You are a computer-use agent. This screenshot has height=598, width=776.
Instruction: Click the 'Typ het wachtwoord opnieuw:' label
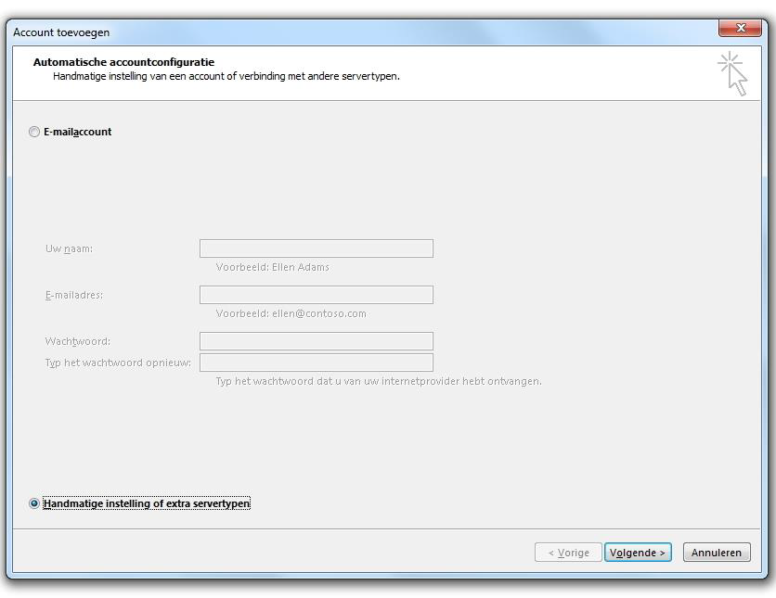(x=118, y=363)
